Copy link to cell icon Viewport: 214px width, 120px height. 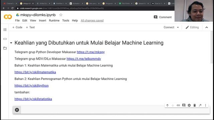(x=178, y=105)
